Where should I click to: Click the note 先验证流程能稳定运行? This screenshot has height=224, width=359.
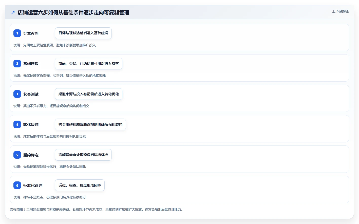[50, 167]
